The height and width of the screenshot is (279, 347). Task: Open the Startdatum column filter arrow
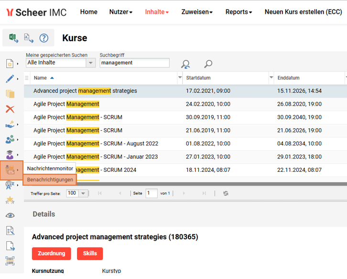coord(271,78)
